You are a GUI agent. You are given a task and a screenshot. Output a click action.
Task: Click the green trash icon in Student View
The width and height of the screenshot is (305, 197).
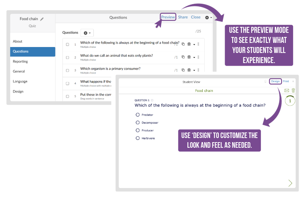coord(293,91)
